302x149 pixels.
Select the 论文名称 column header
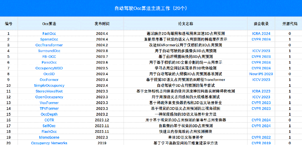click(x=186, y=24)
